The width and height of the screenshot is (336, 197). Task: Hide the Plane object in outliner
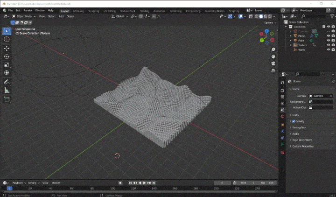pyautogui.click(x=328, y=35)
